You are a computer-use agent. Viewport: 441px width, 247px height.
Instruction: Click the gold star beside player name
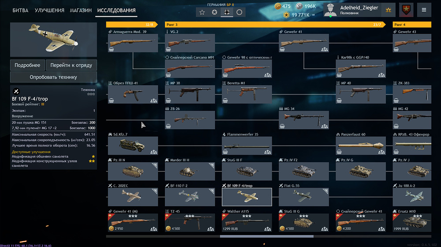(x=389, y=10)
